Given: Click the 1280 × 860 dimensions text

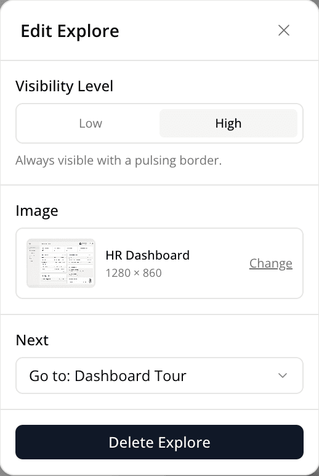Looking at the screenshot, I should (134, 273).
